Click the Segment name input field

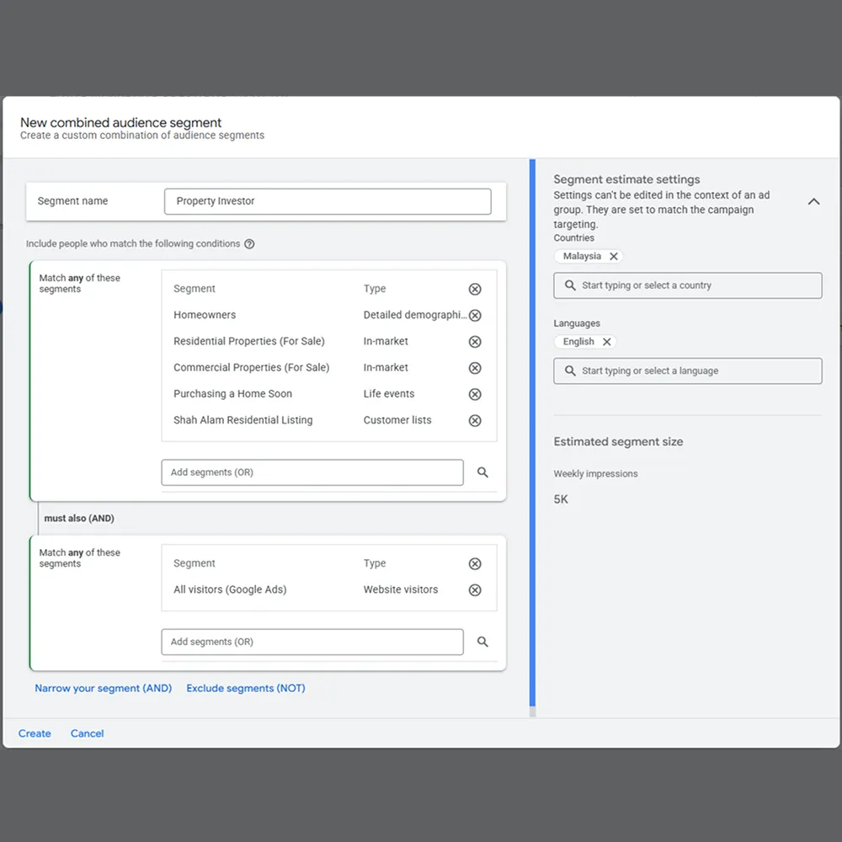pyautogui.click(x=328, y=201)
